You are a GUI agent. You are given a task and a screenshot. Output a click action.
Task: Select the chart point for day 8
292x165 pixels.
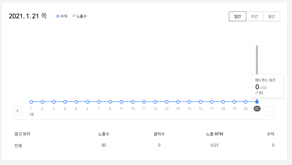(x=110, y=102)
